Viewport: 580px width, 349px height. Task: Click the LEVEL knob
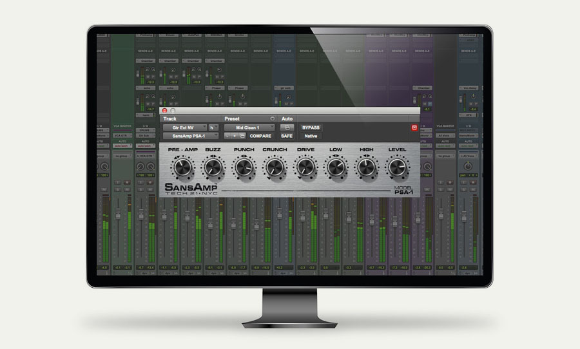397,167
